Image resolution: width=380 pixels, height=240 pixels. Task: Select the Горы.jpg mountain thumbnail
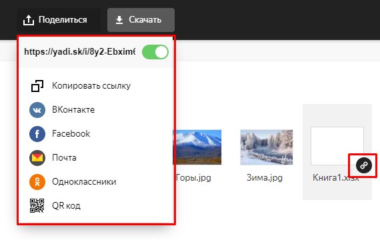pos(197,147)
